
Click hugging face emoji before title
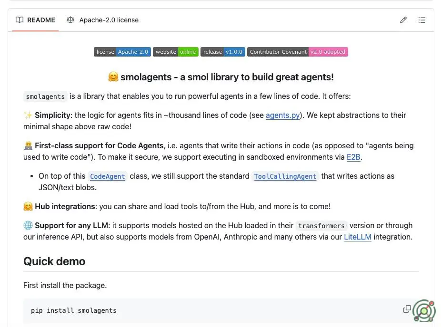click(x=113, y=77)
